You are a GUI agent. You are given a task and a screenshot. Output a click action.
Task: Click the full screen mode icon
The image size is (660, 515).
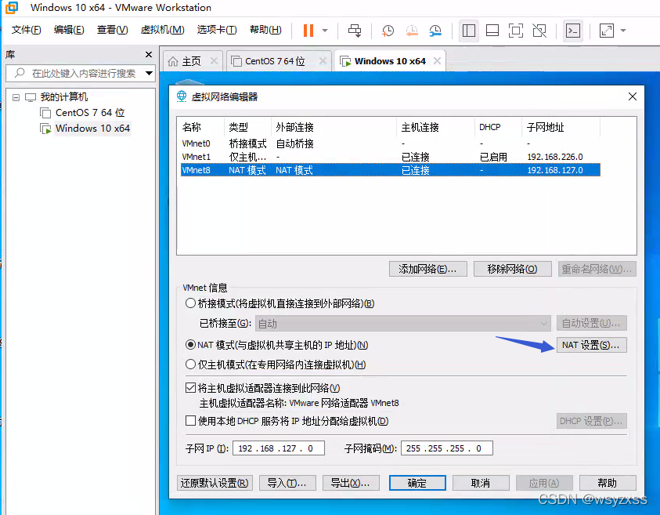(516, 31)
